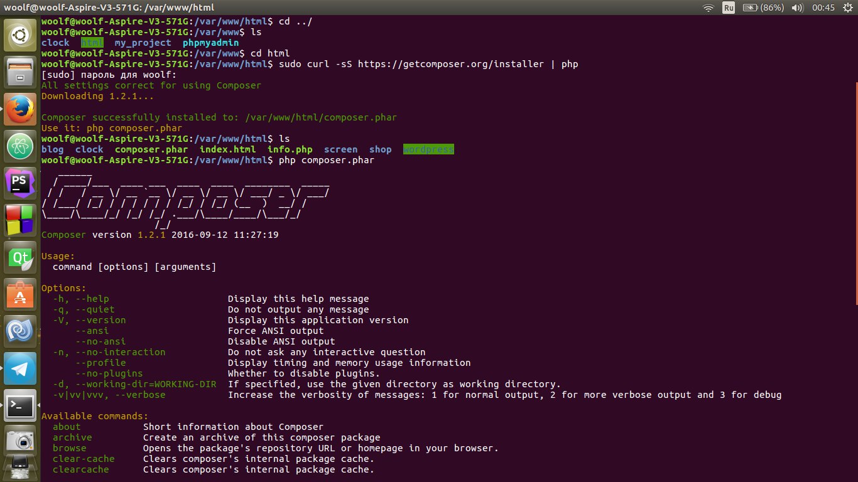Open the Ubuntu Dash search launcher
The height and width of the screenshot is (482, 858).
20,35
